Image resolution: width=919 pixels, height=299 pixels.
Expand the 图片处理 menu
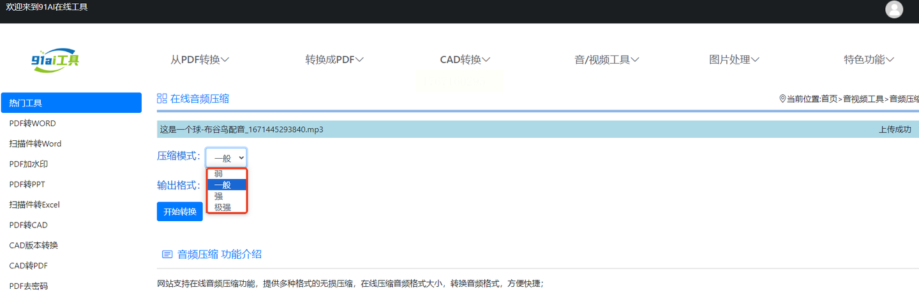coord(735,59)
